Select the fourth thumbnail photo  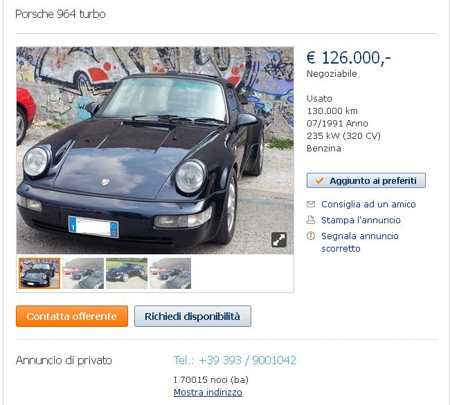pyautogui.click(x=170, y=273)
